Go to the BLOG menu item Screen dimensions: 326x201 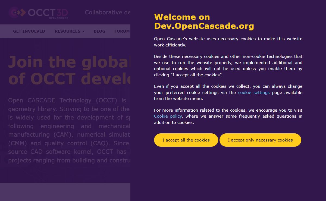(x=99, y=31)
